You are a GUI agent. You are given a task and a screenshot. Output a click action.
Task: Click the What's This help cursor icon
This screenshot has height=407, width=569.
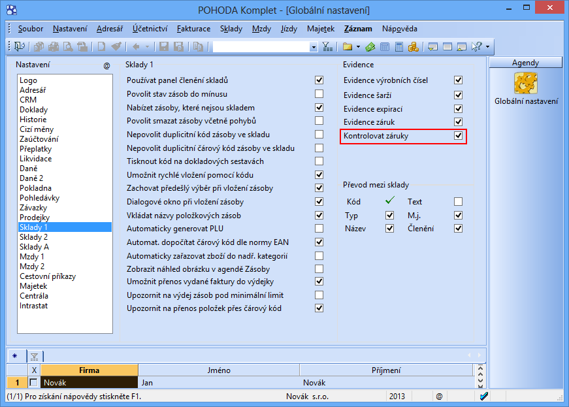click(476, 46)
